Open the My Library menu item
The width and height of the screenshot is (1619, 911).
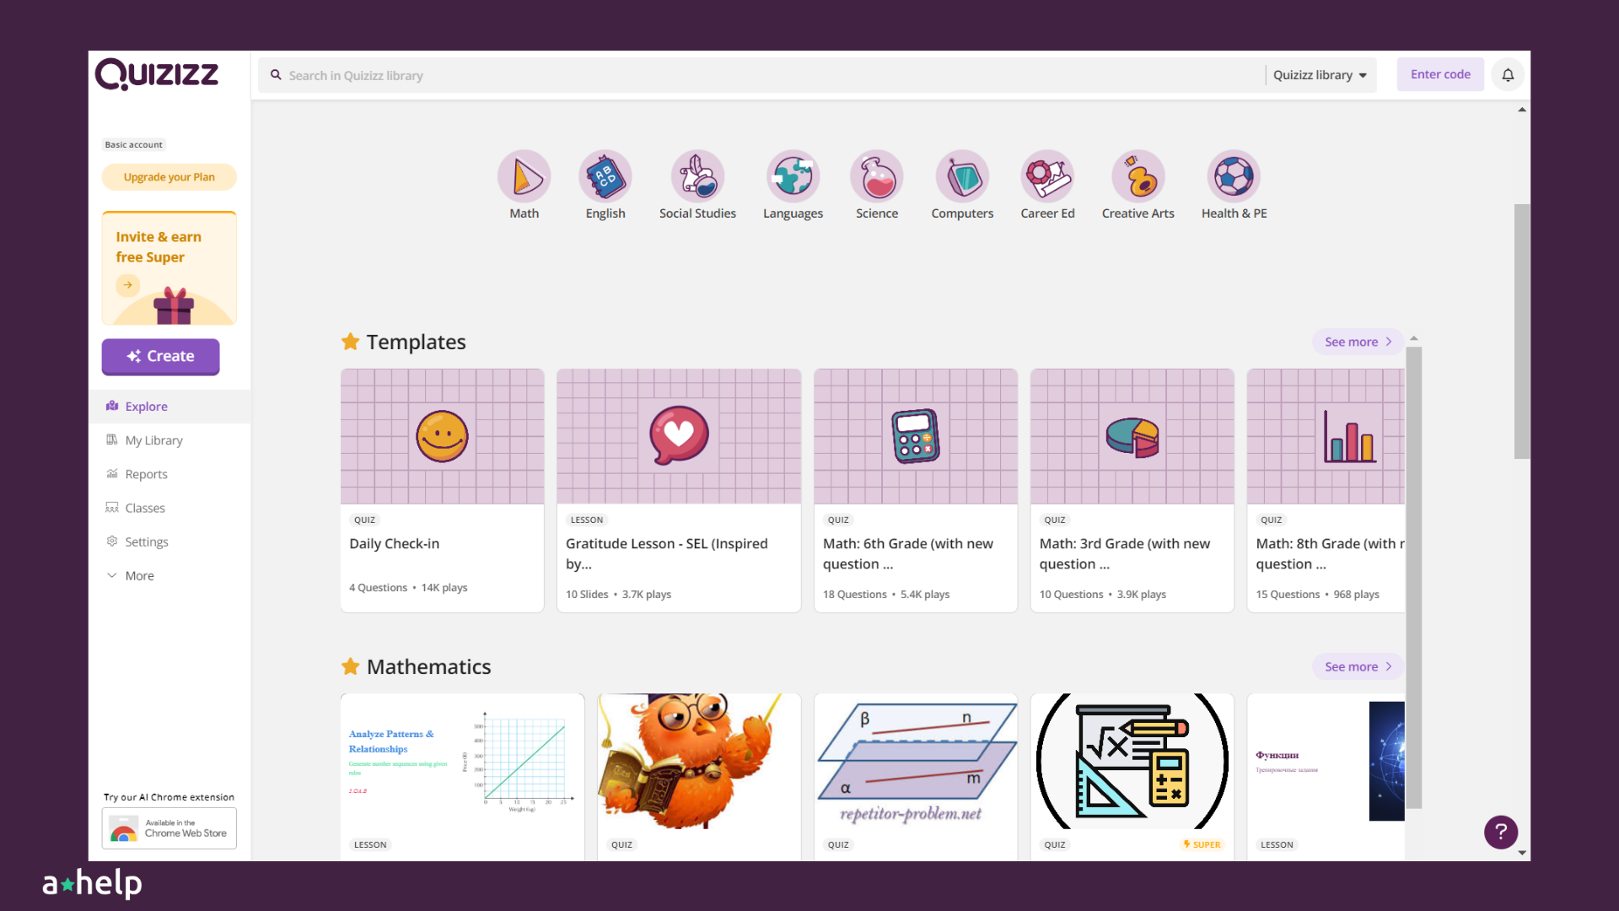point(154,439)
